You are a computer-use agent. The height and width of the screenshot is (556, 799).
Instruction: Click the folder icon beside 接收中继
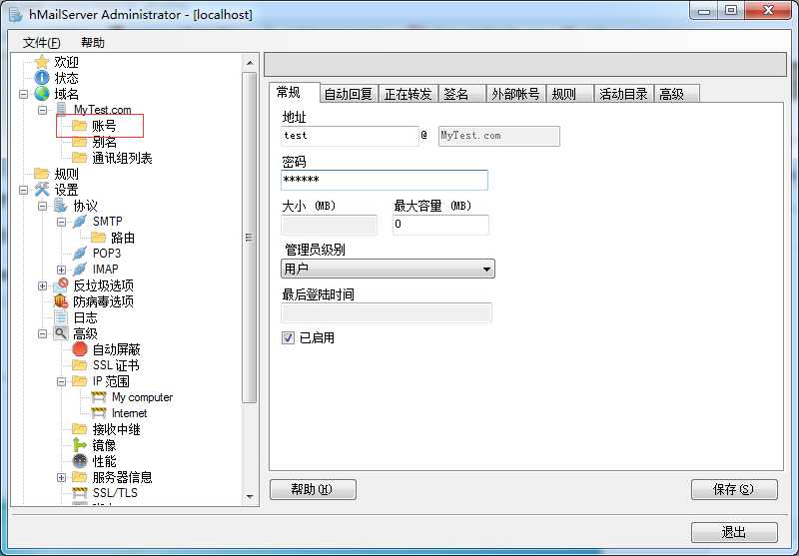point(80,428)
